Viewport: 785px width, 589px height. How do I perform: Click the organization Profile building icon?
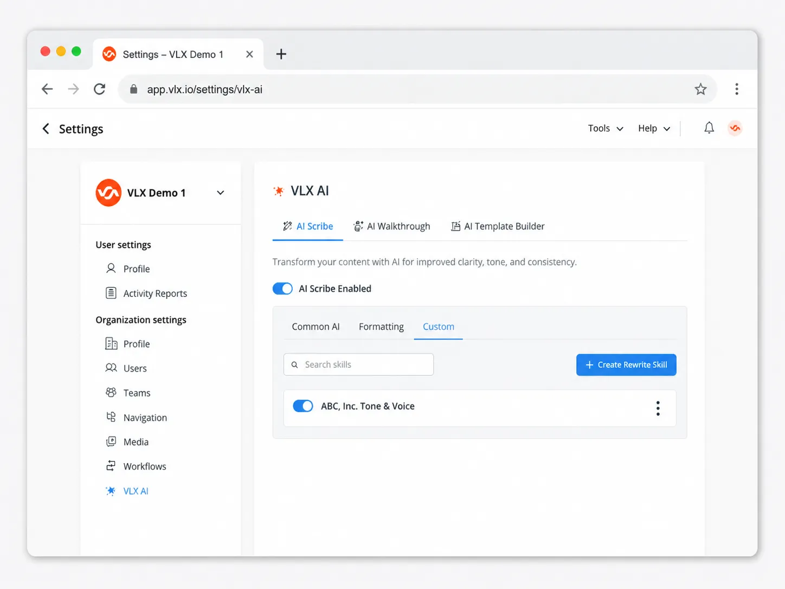click(x=111, y=343)
